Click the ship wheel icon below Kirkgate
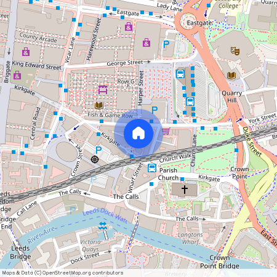This screenshot has width=277, height=277. (95, 159)
